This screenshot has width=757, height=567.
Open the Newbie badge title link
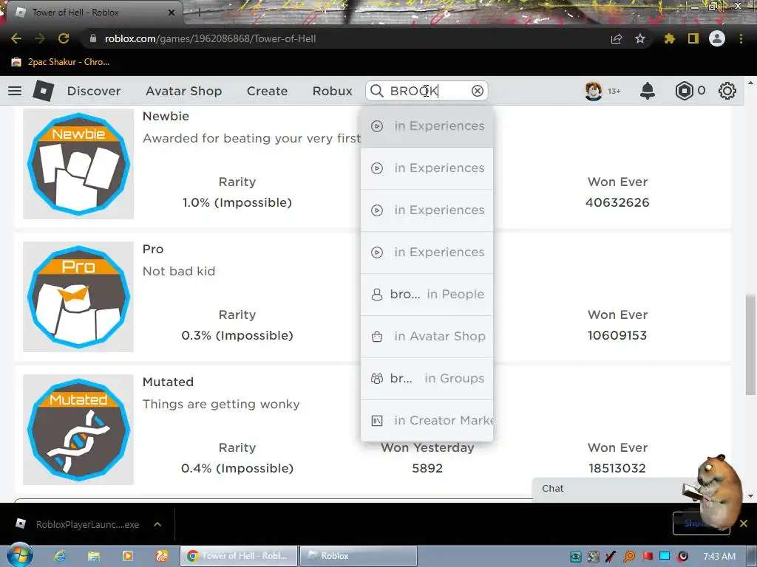[166, 116]
